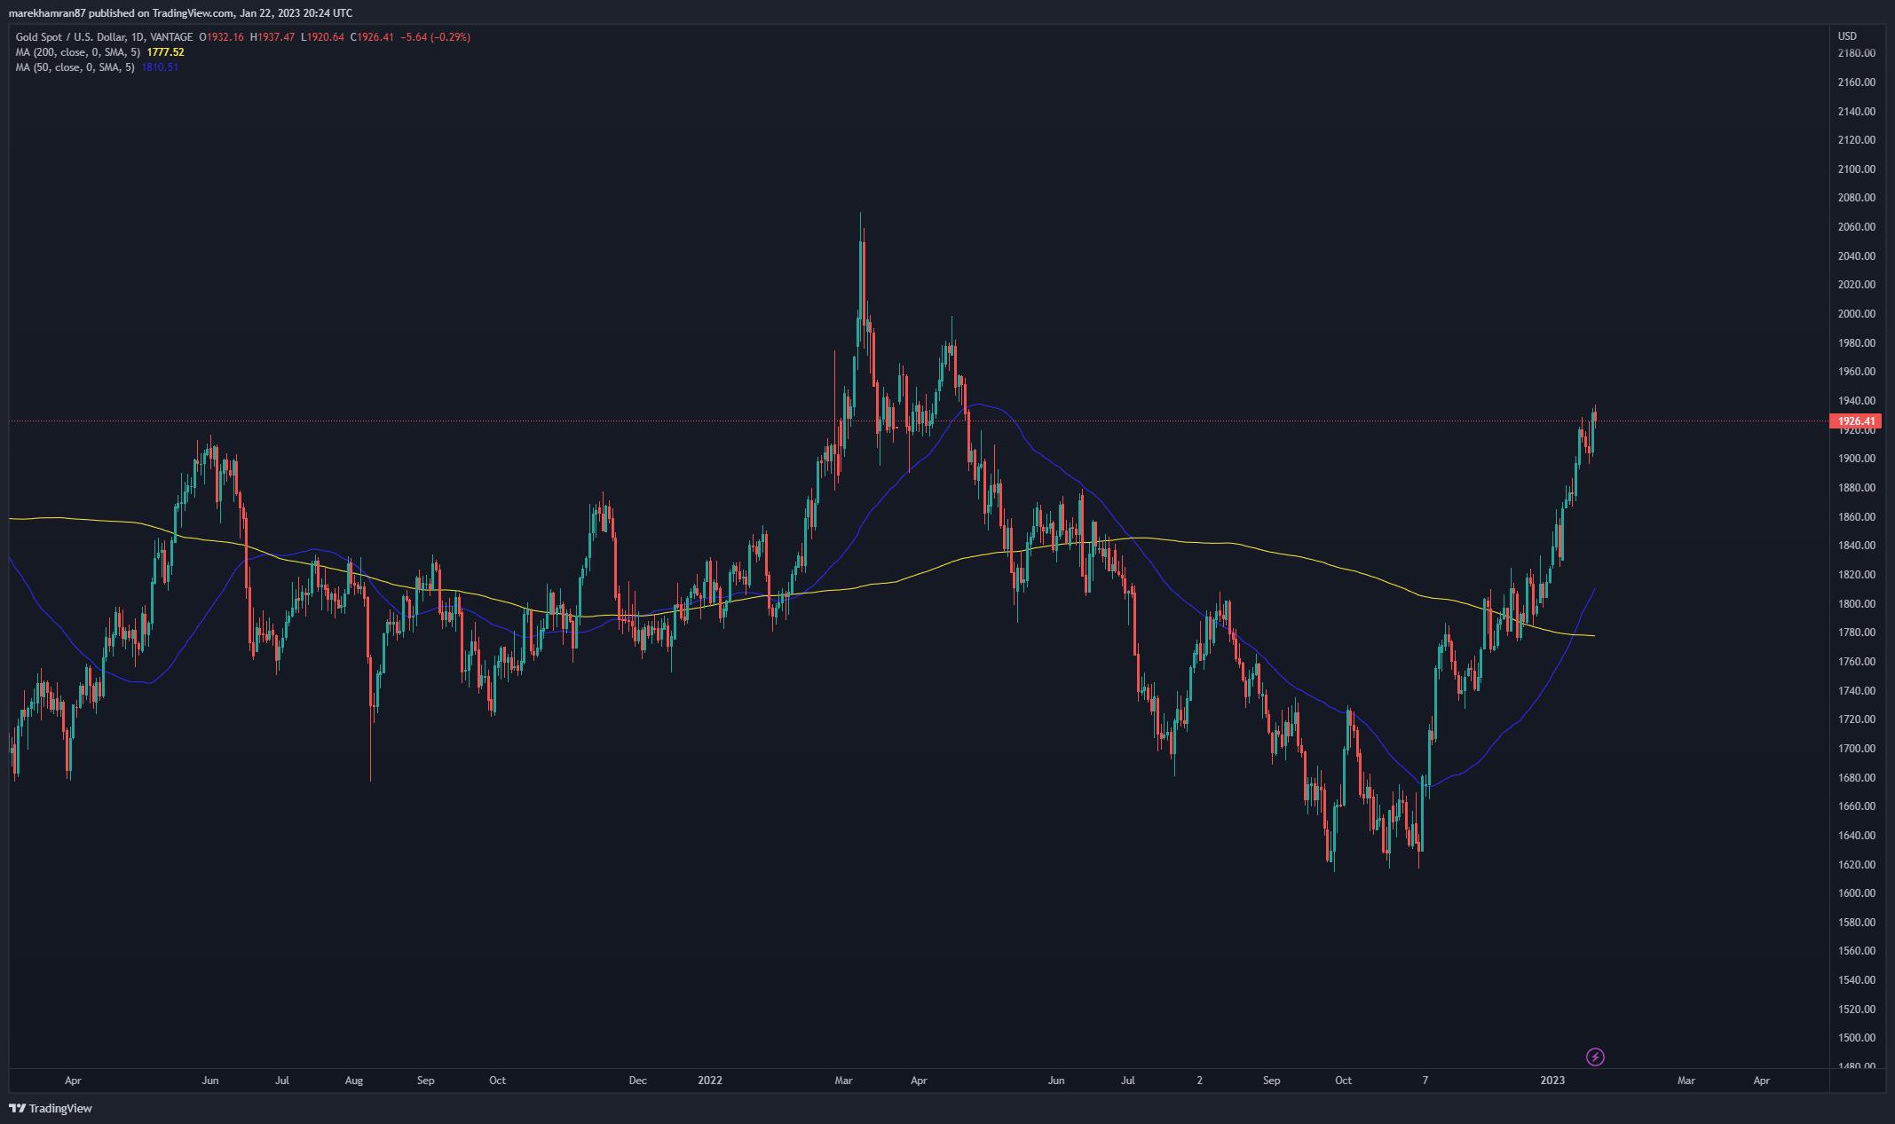
Task: Click the rightmost Apr label on time axis
Action: click(1762, 1081)
